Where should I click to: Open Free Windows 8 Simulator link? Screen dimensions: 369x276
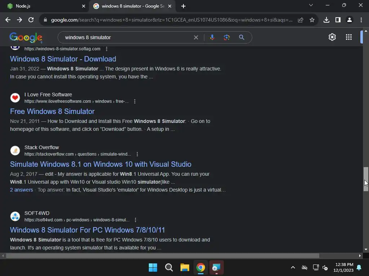(x=52, y=111)
